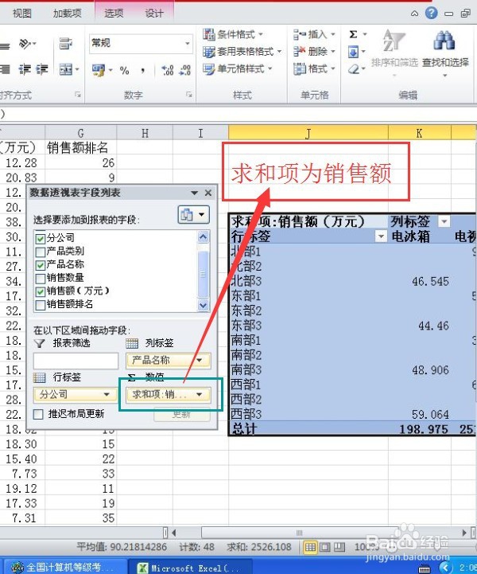
Task: Check the 产品类别 field checkbox
Action: [x=41, y=252]
